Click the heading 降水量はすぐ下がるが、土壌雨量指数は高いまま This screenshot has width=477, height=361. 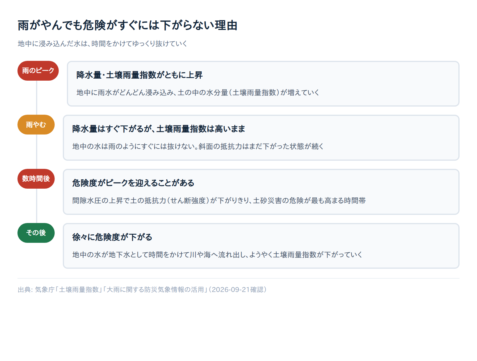159,129
